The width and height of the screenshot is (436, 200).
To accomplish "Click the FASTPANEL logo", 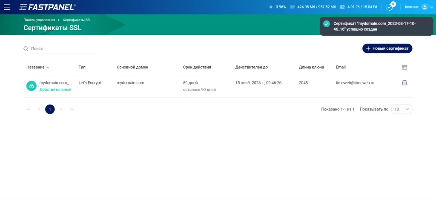I will coord(47,7).
